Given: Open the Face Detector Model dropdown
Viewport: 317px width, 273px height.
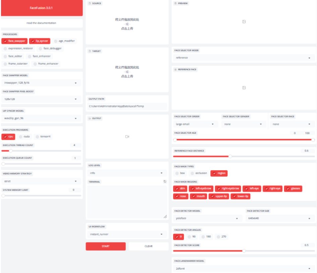Looking at the screenshot, I should [x=208, y=218].
